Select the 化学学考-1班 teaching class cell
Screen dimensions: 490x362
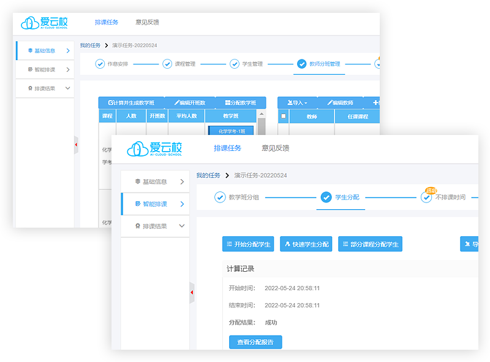coord(231,131)
